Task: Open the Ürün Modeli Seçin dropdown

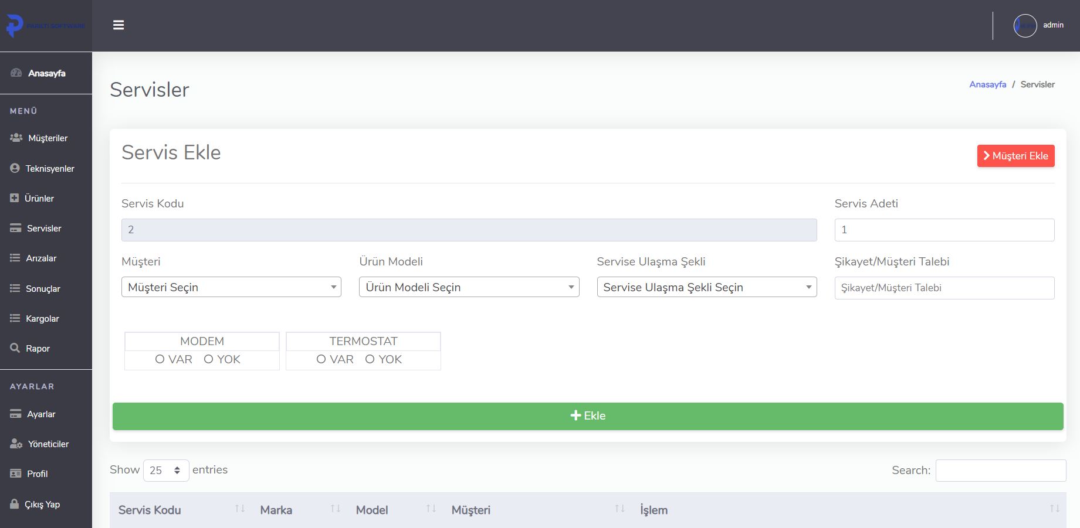Action: tap(469, 287)
